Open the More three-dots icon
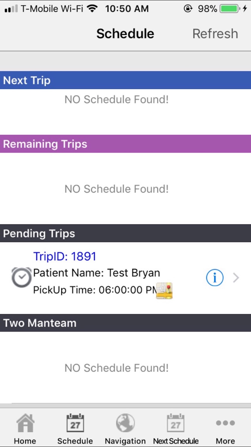 tap(225, 423)
